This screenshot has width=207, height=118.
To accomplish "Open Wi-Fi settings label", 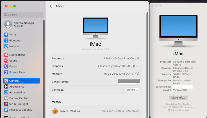I will pos(13,35).
